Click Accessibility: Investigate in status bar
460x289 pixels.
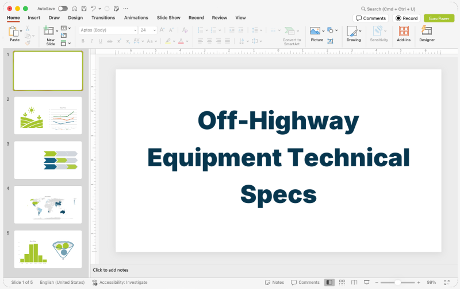tap(120, 282)
